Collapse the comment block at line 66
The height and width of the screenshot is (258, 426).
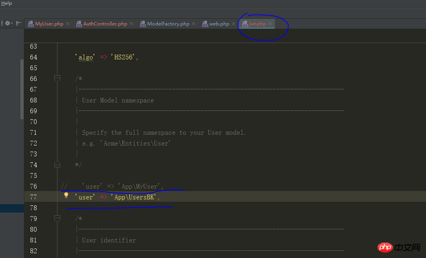point(57,79)
